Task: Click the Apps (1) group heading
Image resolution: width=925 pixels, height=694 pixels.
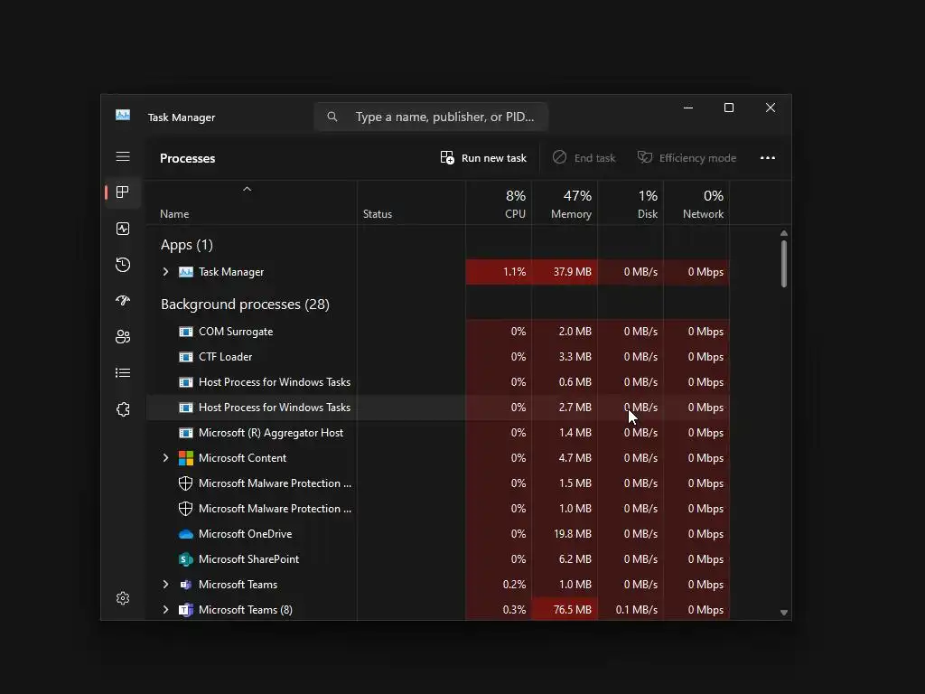Action: (187, 245)
